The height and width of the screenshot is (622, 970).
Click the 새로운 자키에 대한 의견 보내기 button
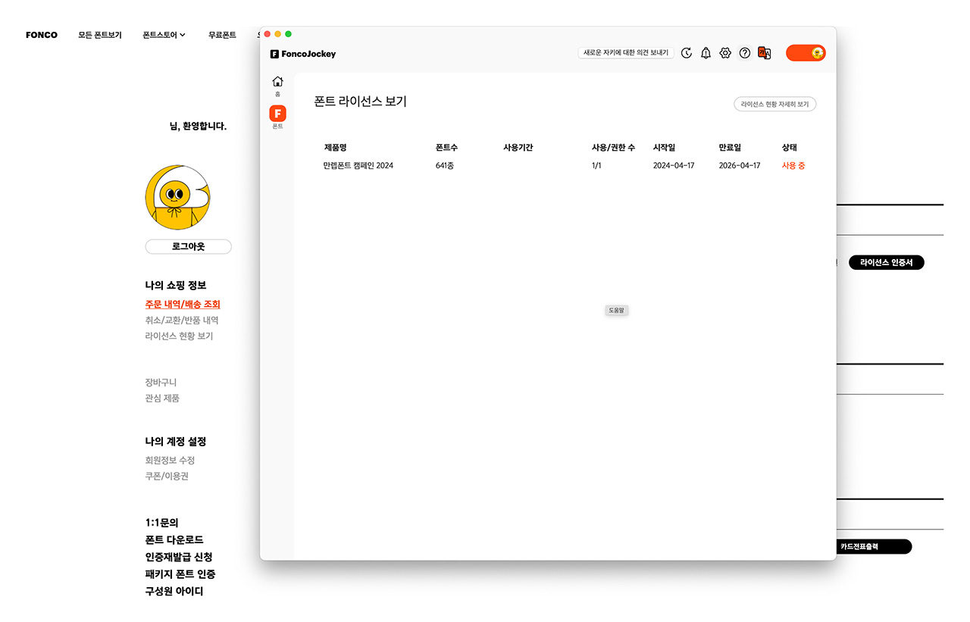626,53
